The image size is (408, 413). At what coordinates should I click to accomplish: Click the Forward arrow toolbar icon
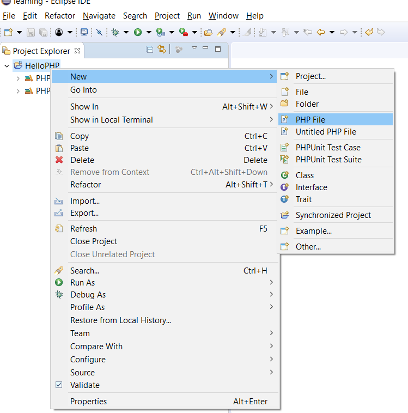pyautogui.click(x=344, y=32)
